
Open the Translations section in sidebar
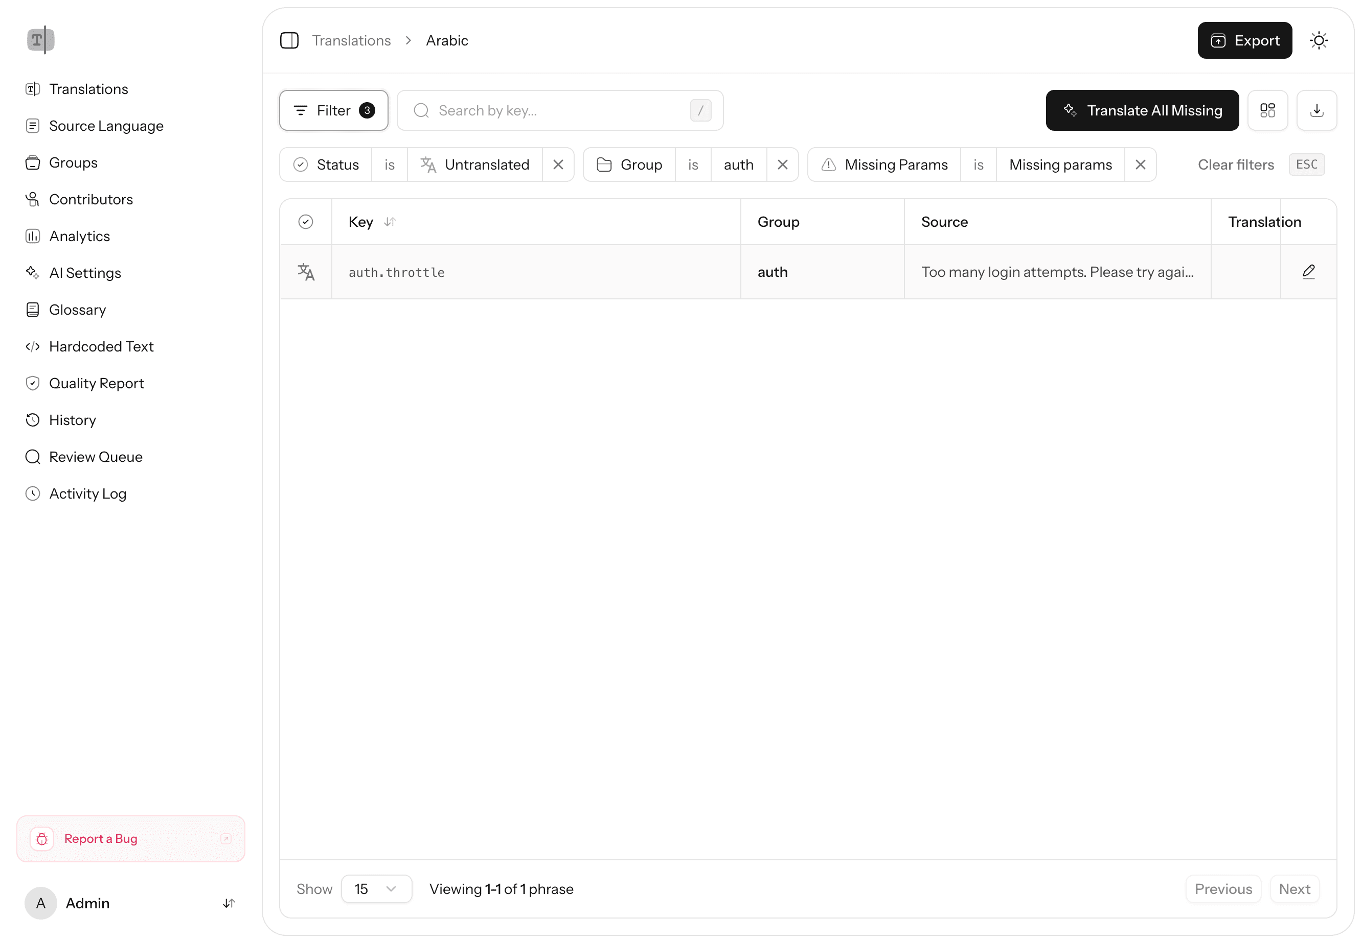click(x=88, y=88)
